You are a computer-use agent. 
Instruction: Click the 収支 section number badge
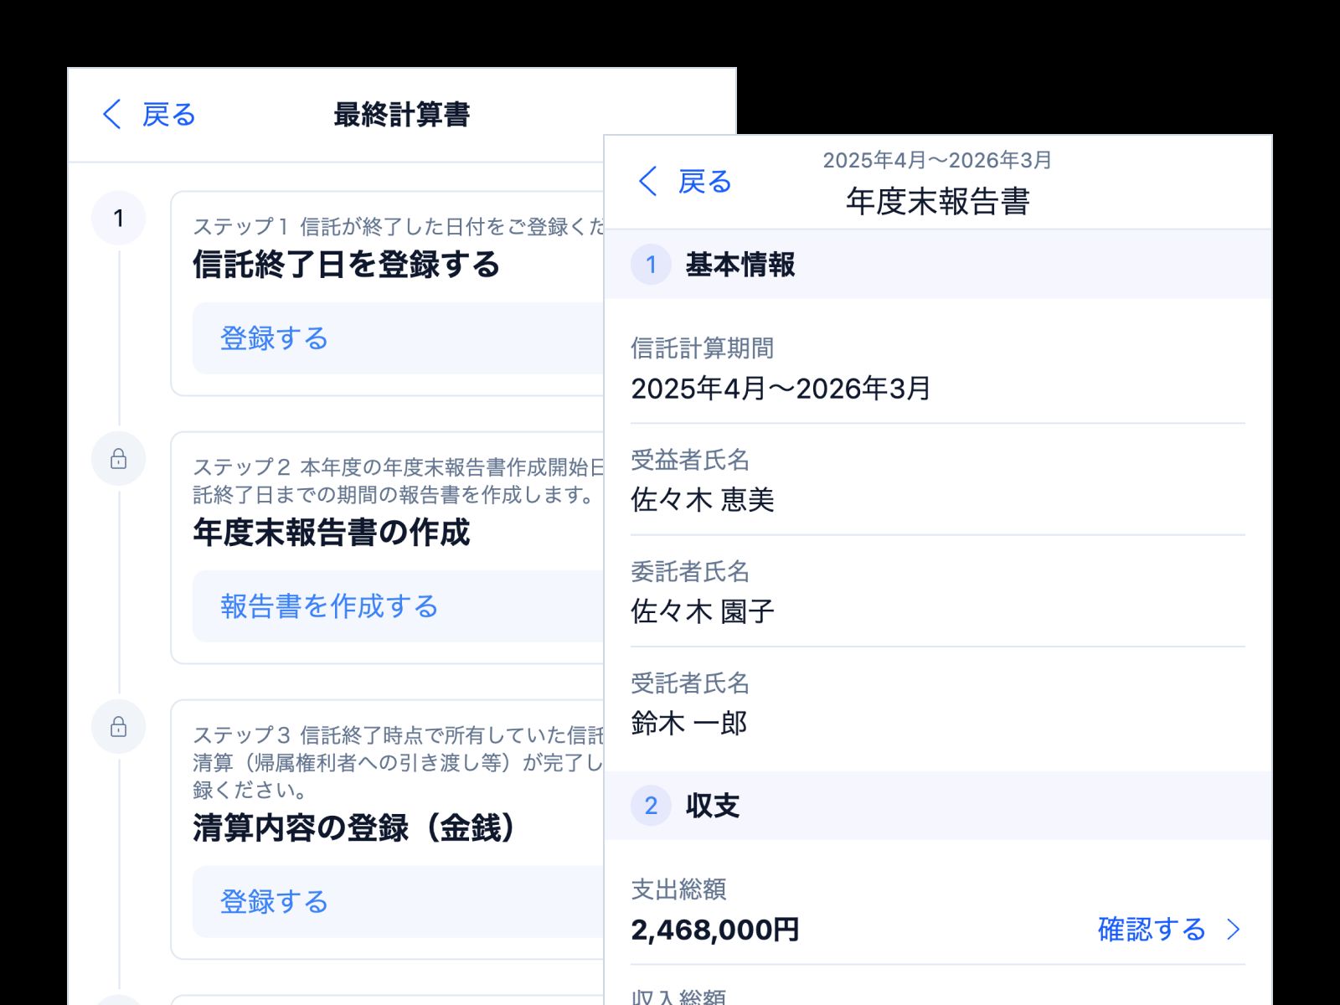pos(650,807)
